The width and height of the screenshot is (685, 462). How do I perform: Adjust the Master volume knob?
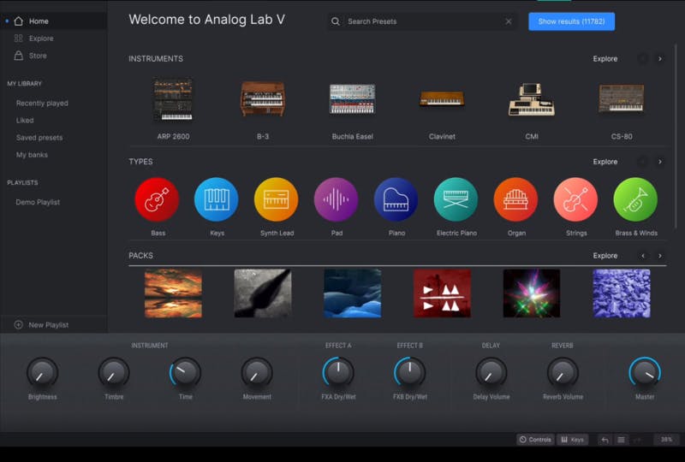[645, 372]
